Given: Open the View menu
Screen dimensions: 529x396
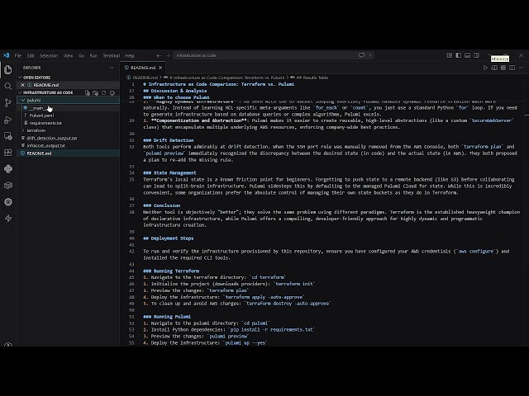Looking at the screenshot, I should pyautogui.click(x=68, y=55).
